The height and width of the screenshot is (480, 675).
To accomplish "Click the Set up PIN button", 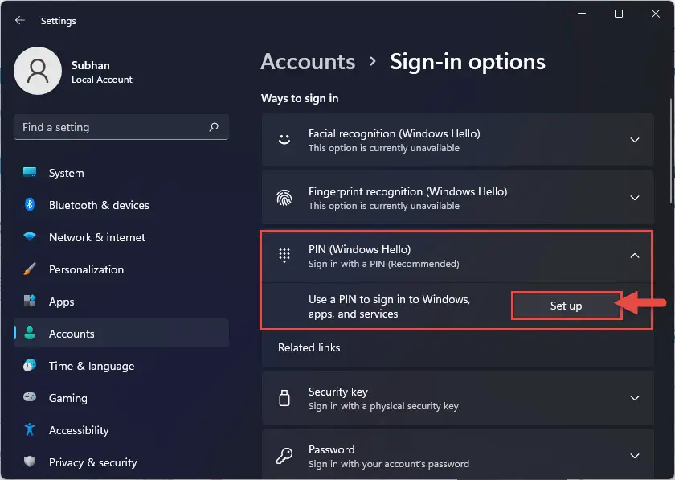I will 567,306.
